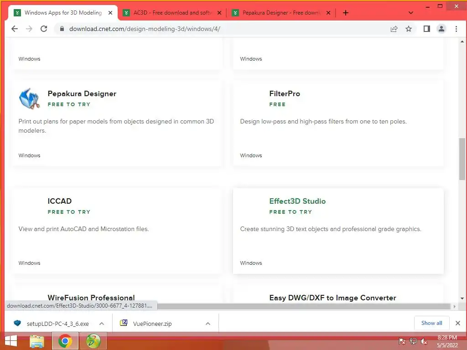Open the browser side panel icon
Screen dimensions: 467x350
427,29
